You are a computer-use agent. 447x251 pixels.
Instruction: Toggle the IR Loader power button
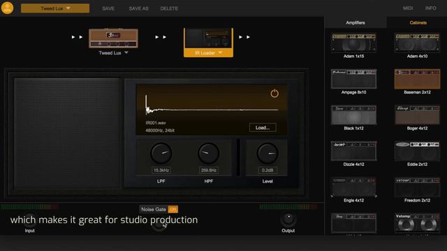[x=274, y=93]
